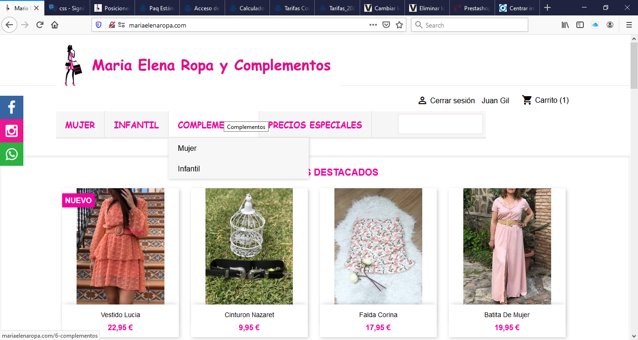Open the Firefox hamburger menu
The height and width of the screenshot is (340, 638).
[629, 25]
